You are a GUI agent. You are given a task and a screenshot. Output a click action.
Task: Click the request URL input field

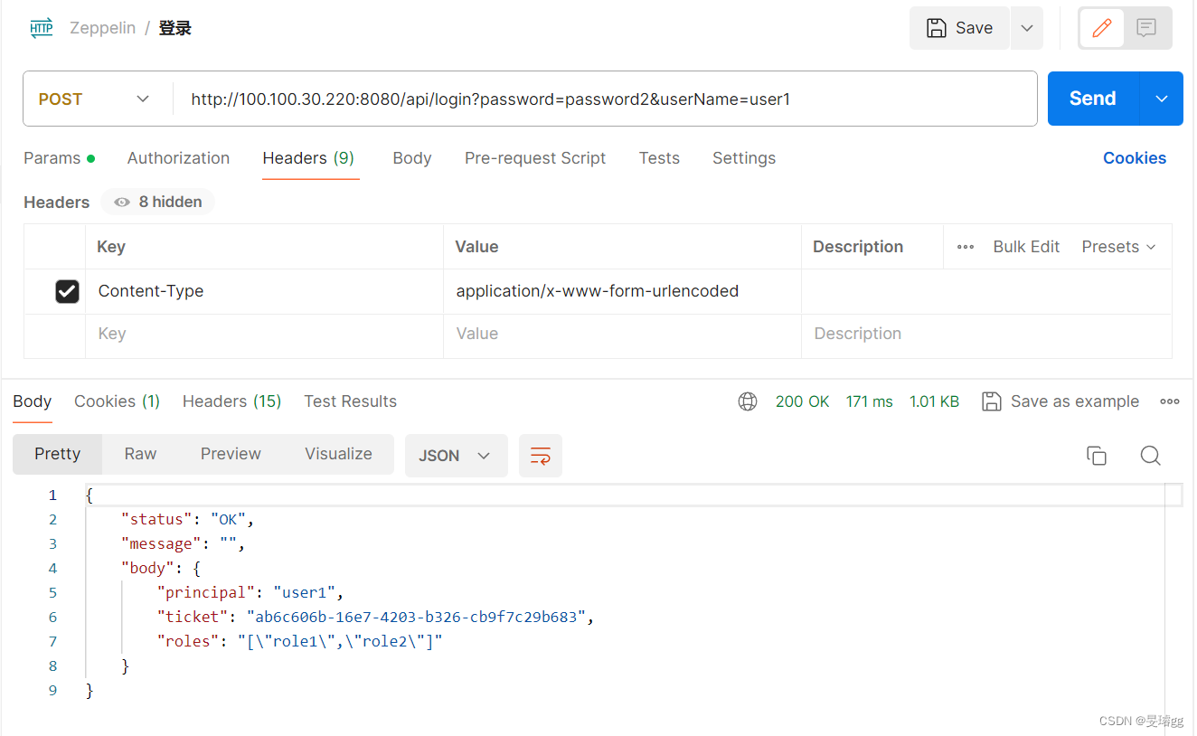605,99
